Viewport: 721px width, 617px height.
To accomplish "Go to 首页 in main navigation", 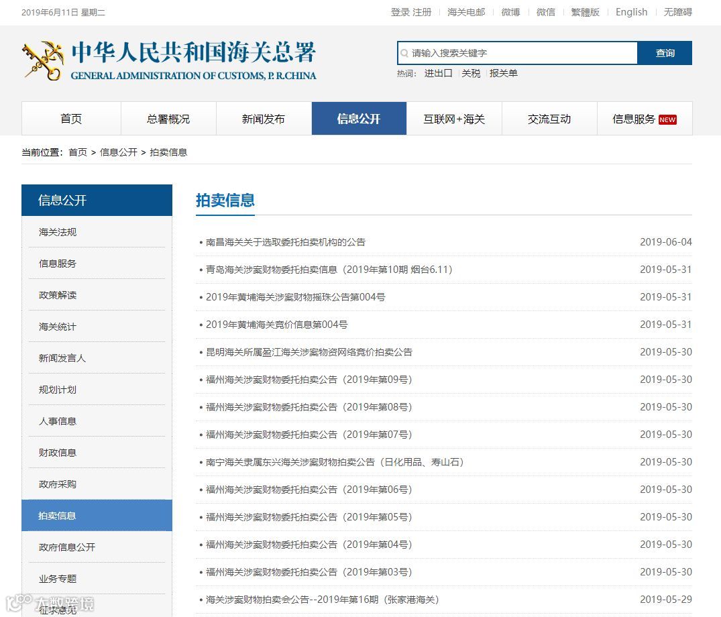I will tap(71, 119).
